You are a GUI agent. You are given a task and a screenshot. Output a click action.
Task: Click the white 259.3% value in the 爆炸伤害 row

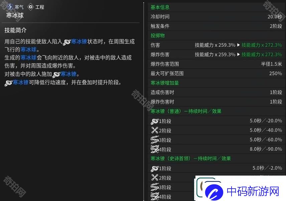coord(227,55)
